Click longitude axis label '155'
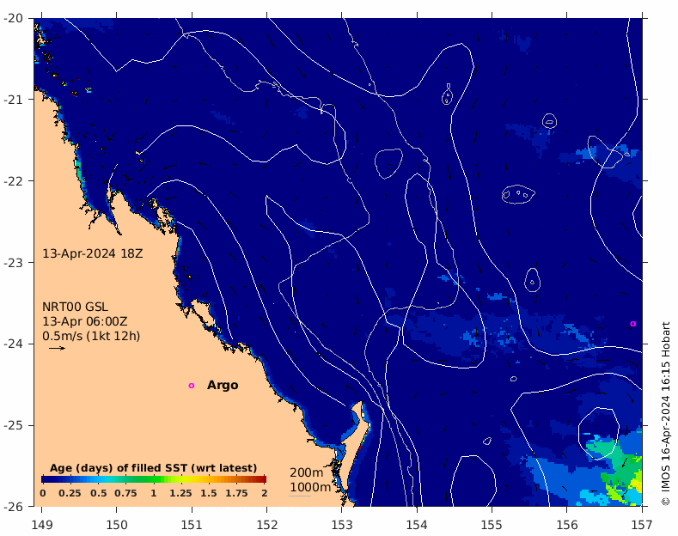 click(492, 525)
